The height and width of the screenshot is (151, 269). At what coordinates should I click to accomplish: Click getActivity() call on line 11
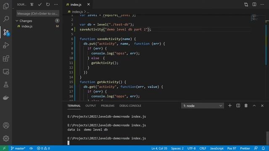pyautogui.click(x=105, y=63)
